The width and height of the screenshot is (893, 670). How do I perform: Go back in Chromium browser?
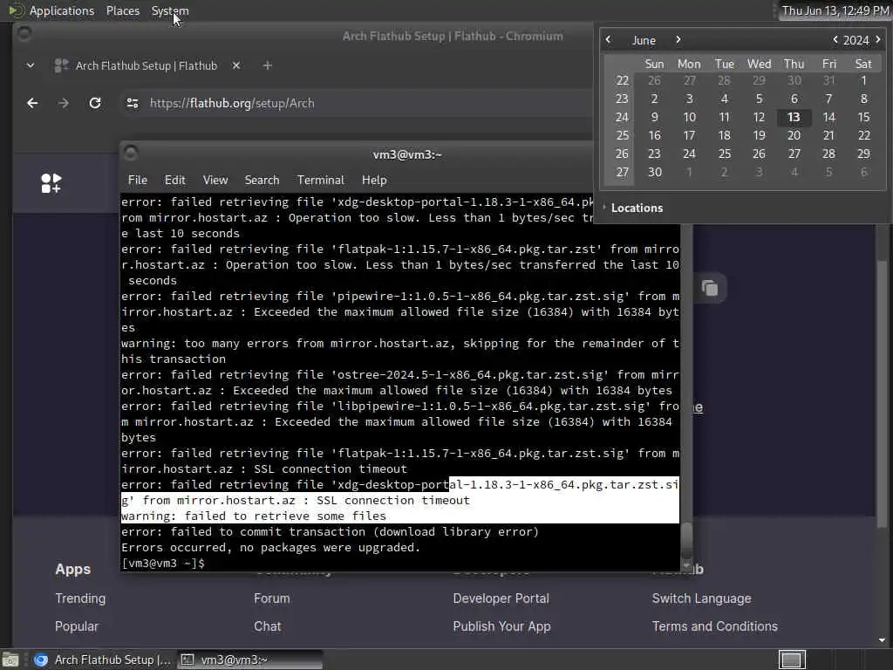click(x=32, y=103)
